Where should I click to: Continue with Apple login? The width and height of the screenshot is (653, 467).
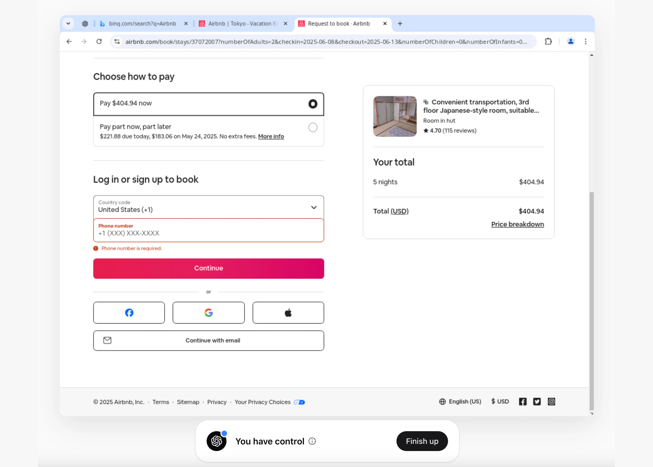pos(288,313)
